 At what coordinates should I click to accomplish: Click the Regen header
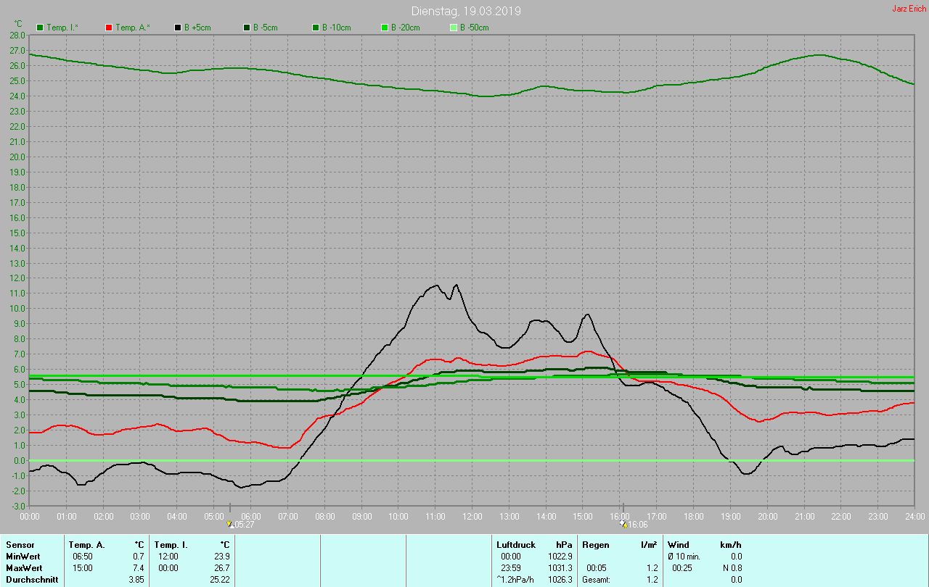pyautogui.click(x=596, y=544)
